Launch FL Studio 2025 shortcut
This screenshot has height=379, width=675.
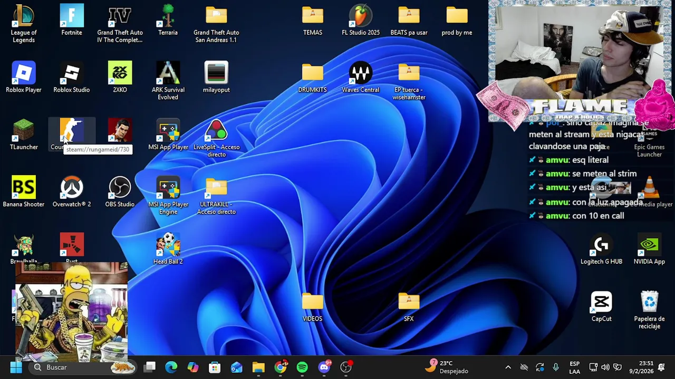361,20
